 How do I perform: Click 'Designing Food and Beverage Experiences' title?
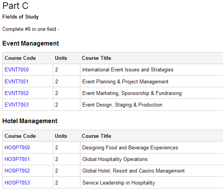coord(130,148)
